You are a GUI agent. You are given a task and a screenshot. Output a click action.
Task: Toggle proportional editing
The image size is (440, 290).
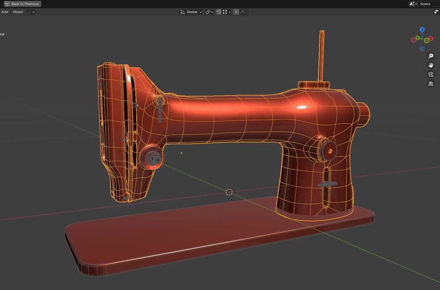pyautogui.click(x=236, y=12)
